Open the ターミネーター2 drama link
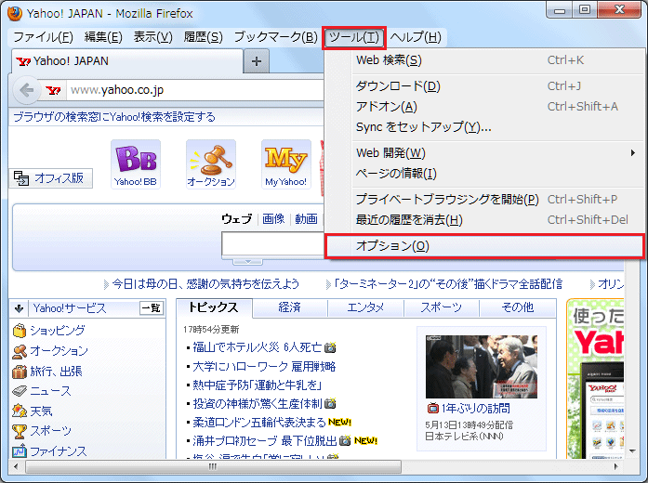Viewport: 648px width, 483px height. pos(447,284)
